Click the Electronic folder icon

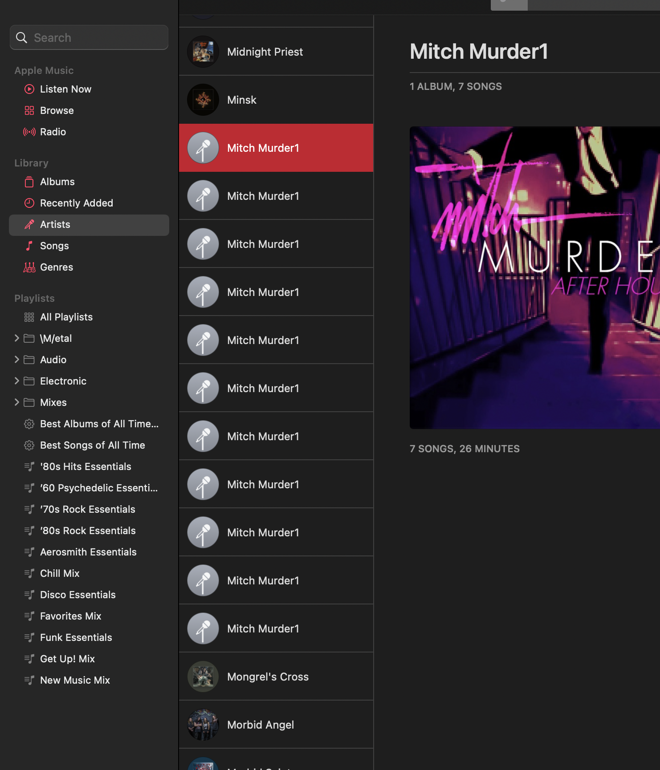29,381
